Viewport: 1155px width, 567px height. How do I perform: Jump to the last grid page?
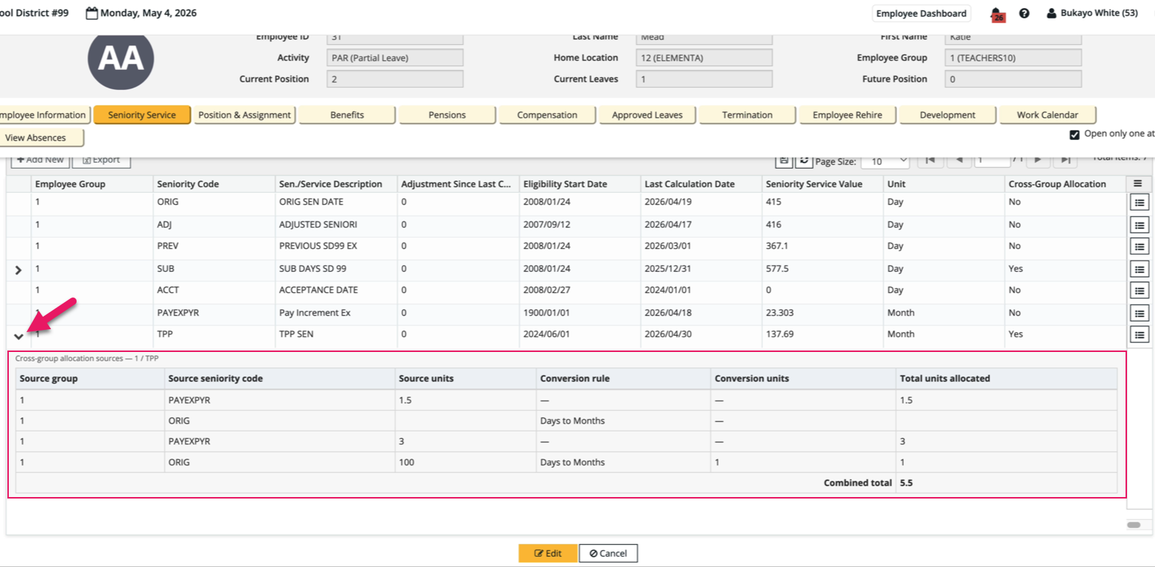coord(1065,161)
